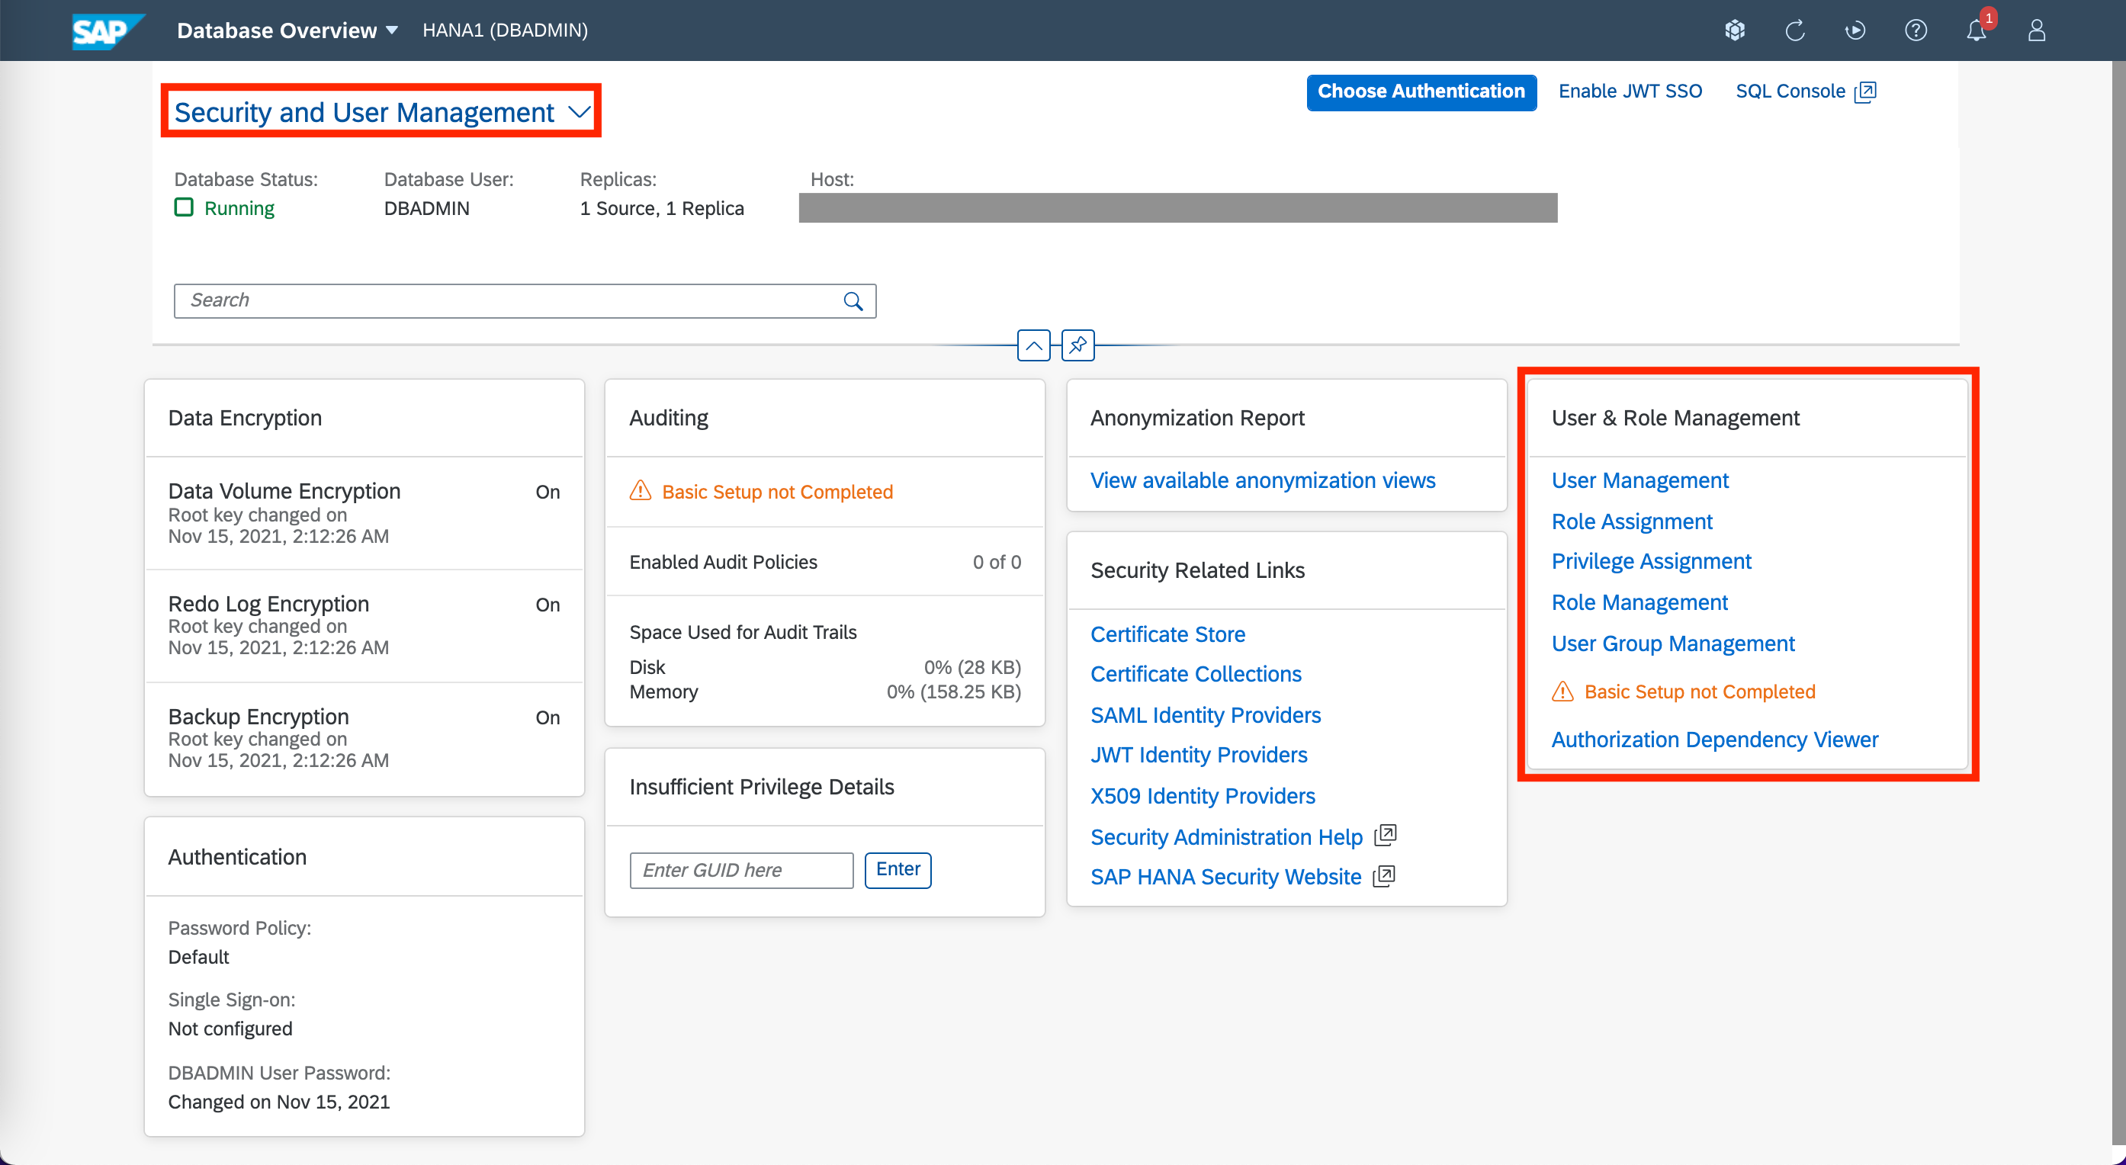This screenshot has width=2126, height=1165.
Task: Open the user profile icon
Action: tap(2036, 30)
